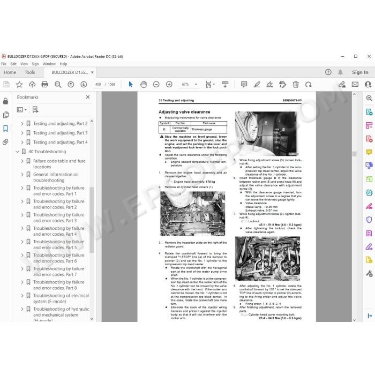Expand Failure code table and fuse locations
The height and width of the screenshot is (375, 375).
22,161
